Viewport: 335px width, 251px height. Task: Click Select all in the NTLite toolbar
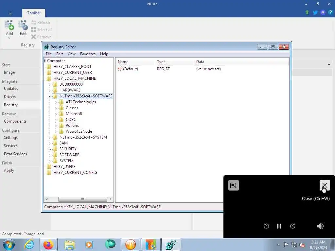pos(42,30)
